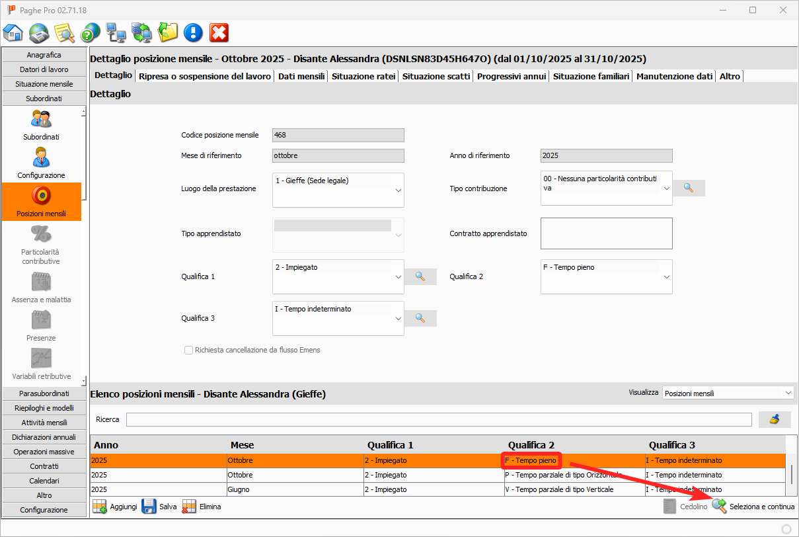Open the globe with newspaper icon

39,32
